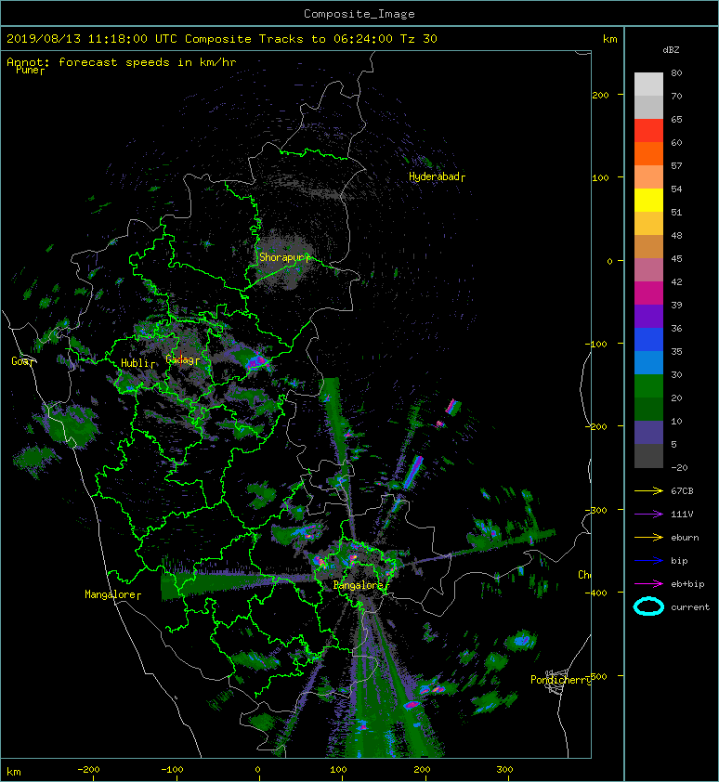Click the '45' value on the dBZ scale
The height and width of the screenshot is (782, 719).
pyautogui.click(x=676, y=258)
